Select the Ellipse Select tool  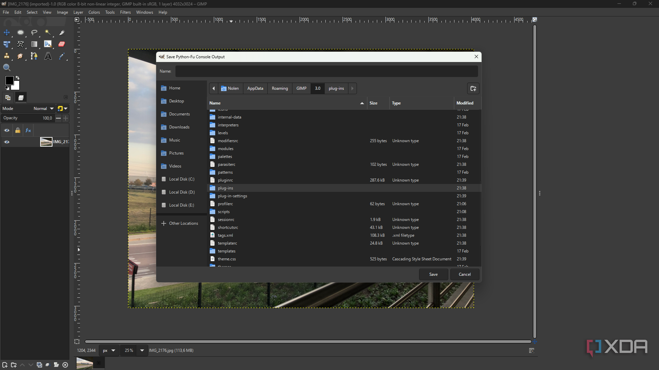point(21,33)
